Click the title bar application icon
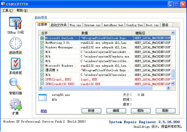 [3, 4]
